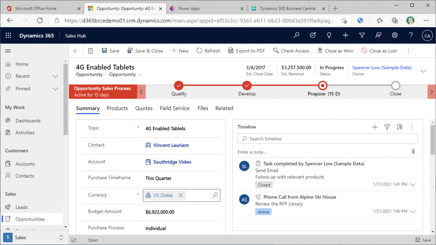Open the form selector dropdown chevron
Image resolution: width=436 pixels, height=245 pixels.
tap(140, 75)
